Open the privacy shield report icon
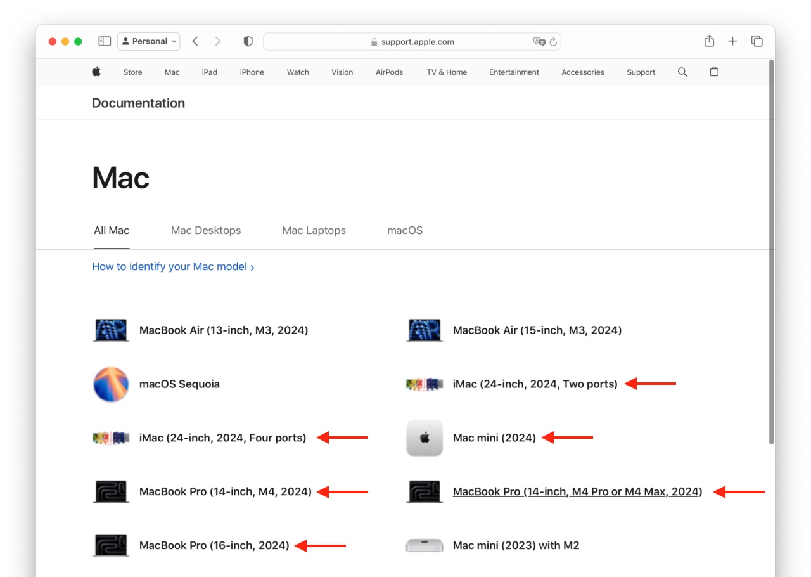Image resolution: width=811 pixels, height=577 pixels. (248, 41)
